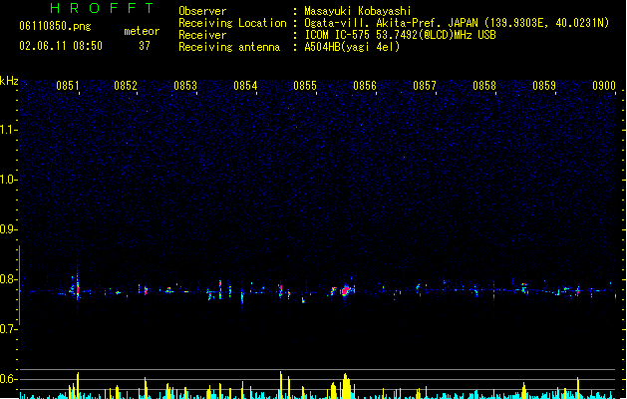Viewport: 627px width, 399px height.
Task: Click the 1.0 kHz axis label
Action: pyautogui.click(x=8, y=180)
